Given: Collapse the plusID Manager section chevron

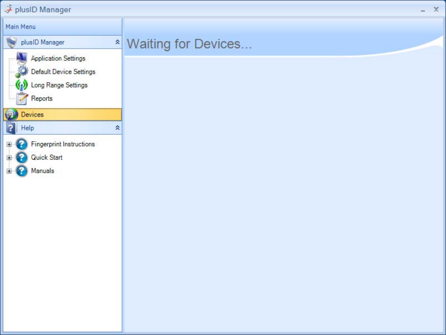Looking at the screenshot, I should click(x=117, y=42).
